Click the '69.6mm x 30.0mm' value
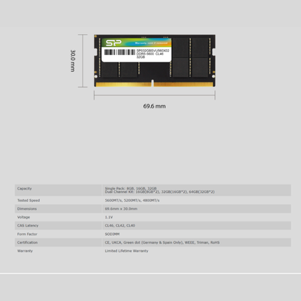Screen dimensions: 301x301 [121, 208]
